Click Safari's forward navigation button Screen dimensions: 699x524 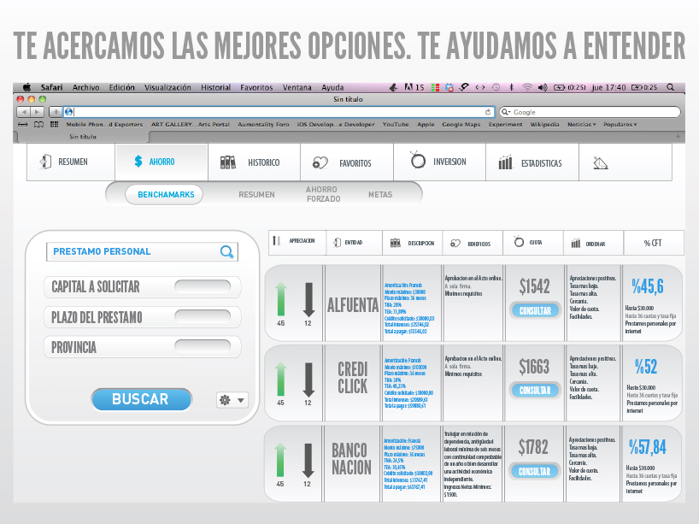point(38,112)
